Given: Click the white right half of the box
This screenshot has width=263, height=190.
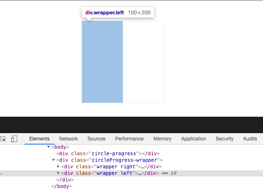Looking at the screenshot, I should point(143,62).
